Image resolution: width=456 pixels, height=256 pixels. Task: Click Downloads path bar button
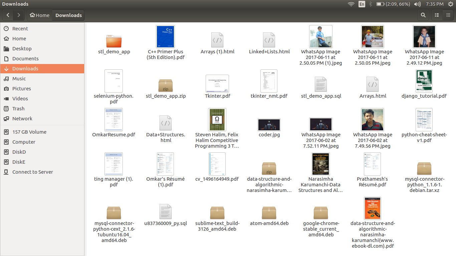point(68,15)
